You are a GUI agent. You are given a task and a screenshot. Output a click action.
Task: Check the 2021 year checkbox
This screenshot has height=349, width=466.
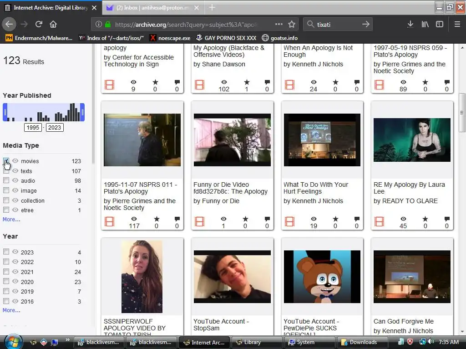6,272
